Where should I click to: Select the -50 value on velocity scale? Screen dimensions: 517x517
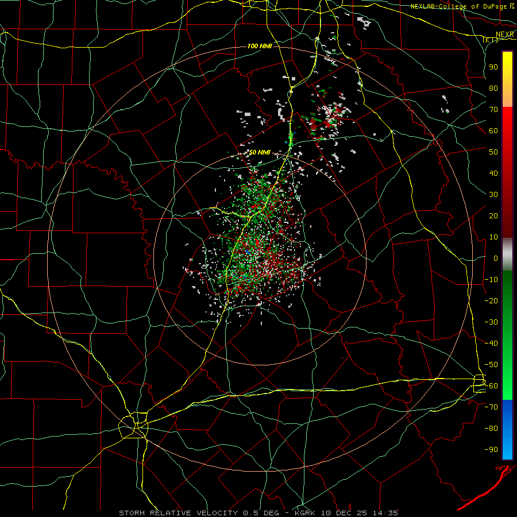tap(491, 365)
